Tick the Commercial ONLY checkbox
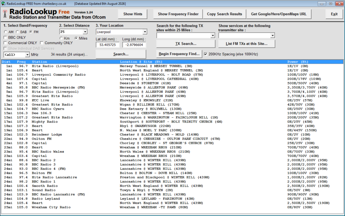The width and height of the screenshot is (345, 216). coord(5,43)
